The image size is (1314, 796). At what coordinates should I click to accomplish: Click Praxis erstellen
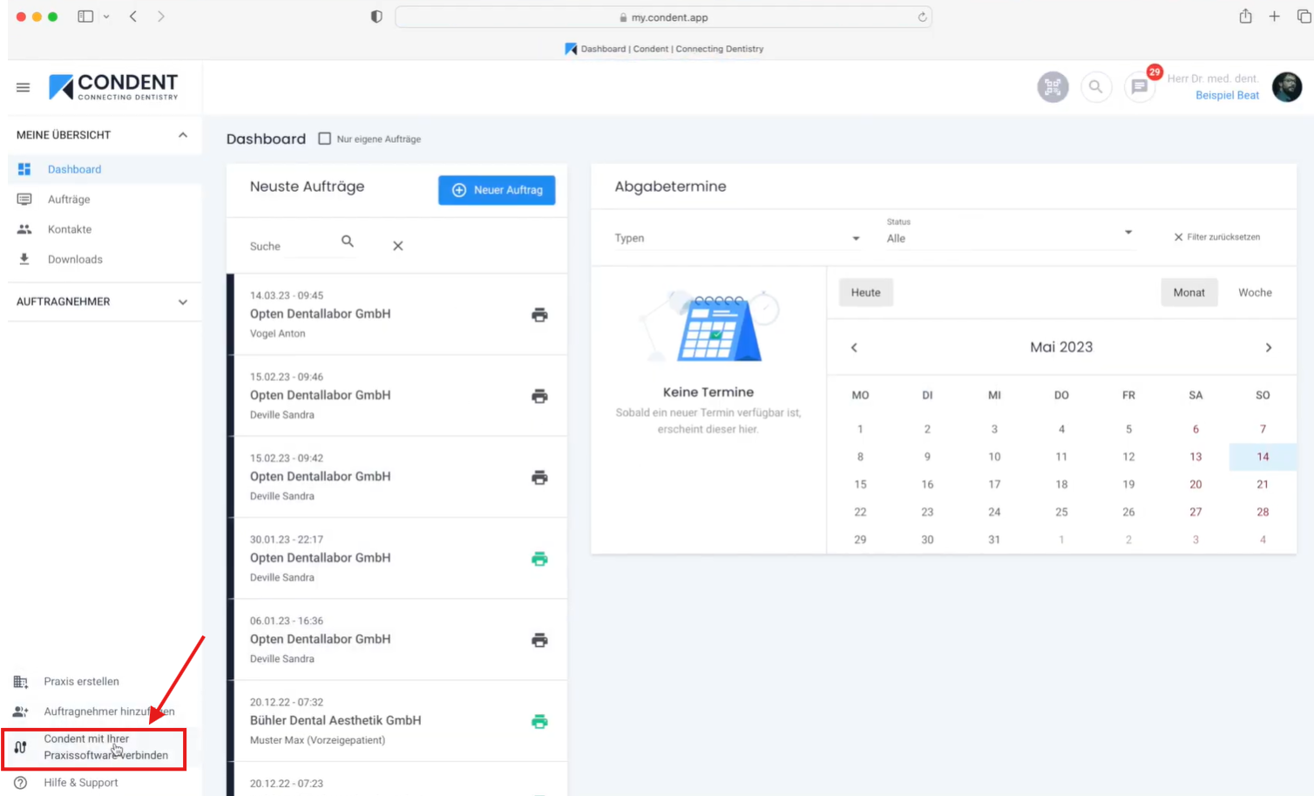[x=81, y=682]
